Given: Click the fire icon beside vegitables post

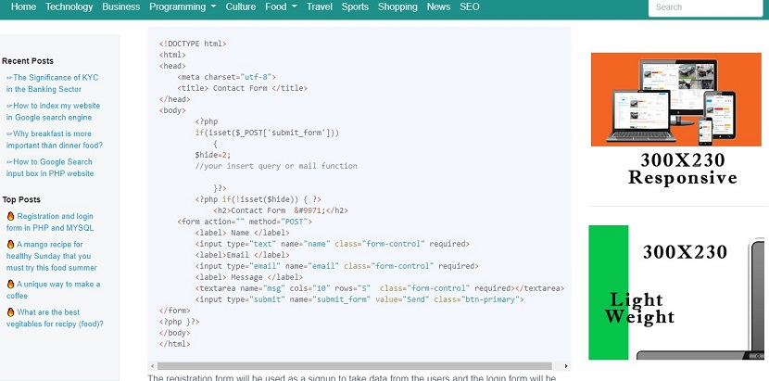Looking at the screenshot, I should click(x=10, y=311).
